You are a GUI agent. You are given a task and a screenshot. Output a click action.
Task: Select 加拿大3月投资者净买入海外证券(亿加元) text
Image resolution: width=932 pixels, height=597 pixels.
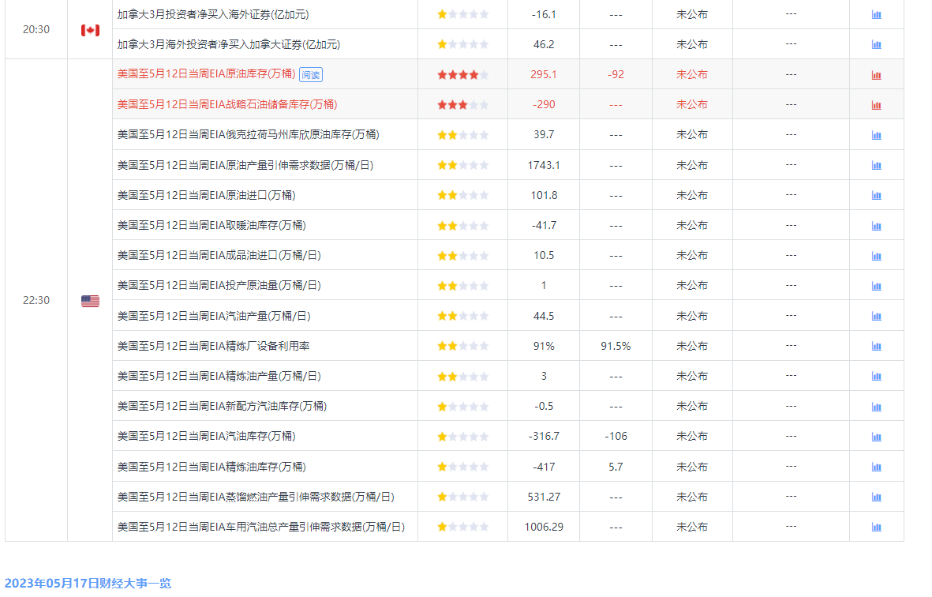coord(213,14)
